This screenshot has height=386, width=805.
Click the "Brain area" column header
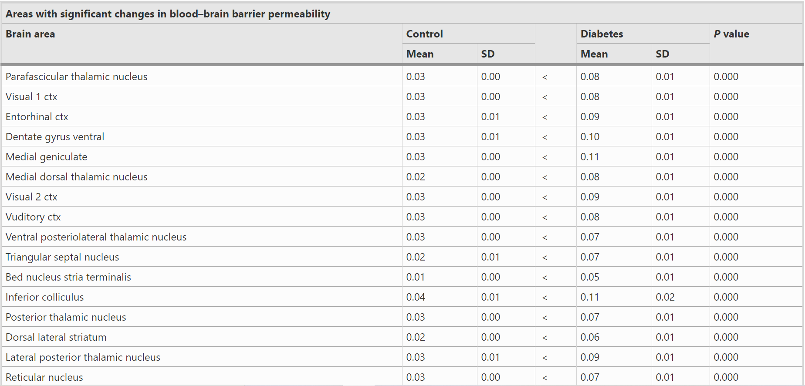pyautogui.click(x=30, y=34)
